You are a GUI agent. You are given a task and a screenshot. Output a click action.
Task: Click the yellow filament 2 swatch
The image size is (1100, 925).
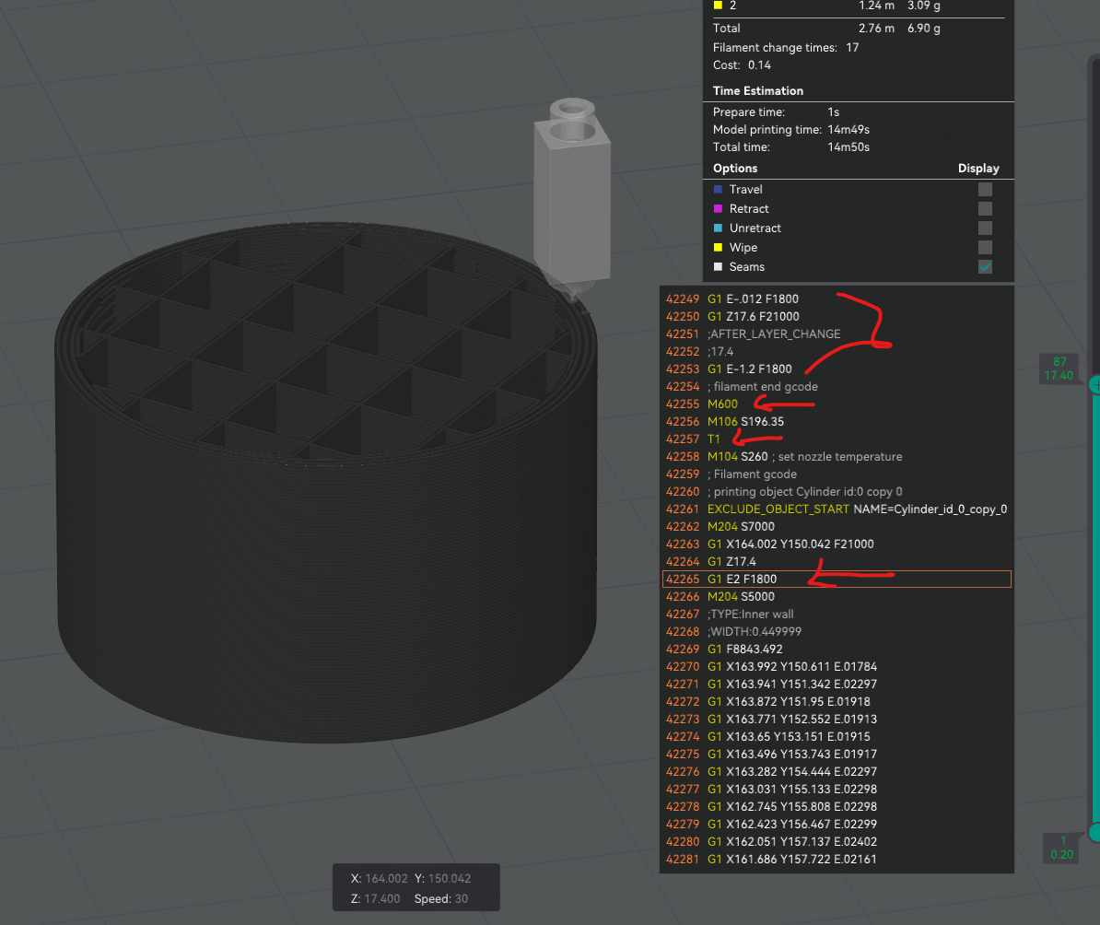(718, 6)
